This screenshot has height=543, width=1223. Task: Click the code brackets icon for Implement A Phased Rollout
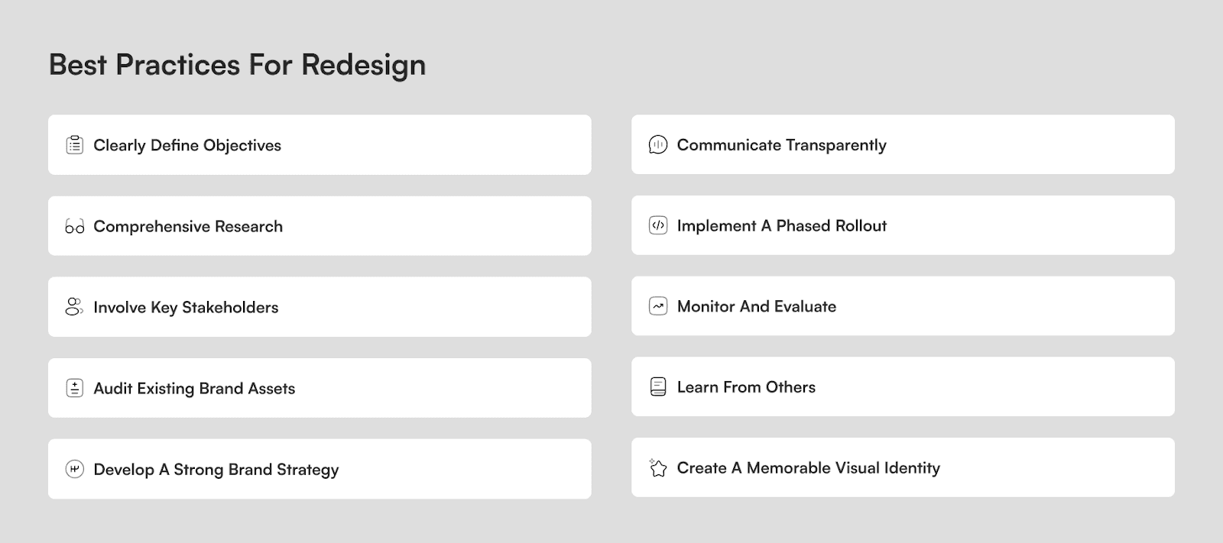658,225
